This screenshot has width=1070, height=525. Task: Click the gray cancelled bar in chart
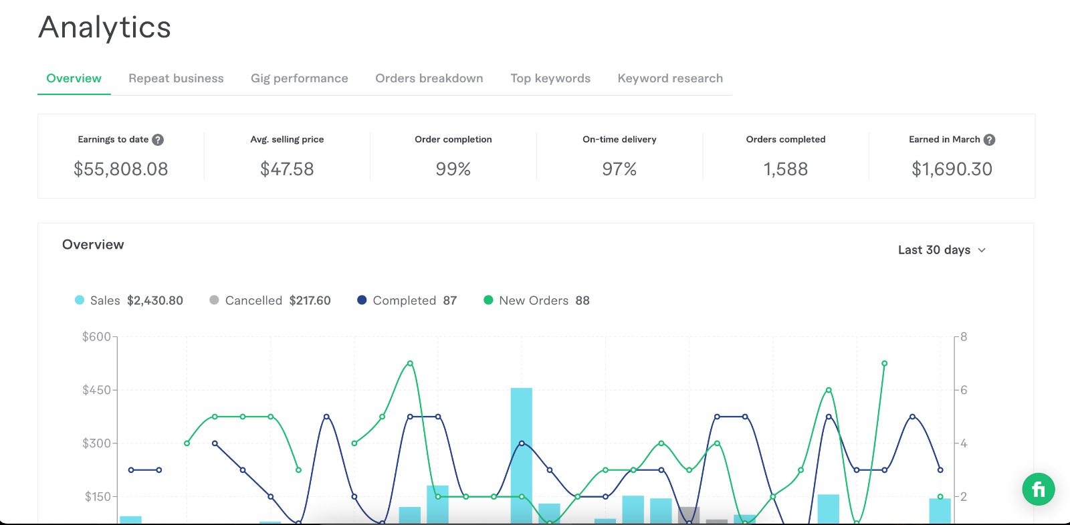688,515
